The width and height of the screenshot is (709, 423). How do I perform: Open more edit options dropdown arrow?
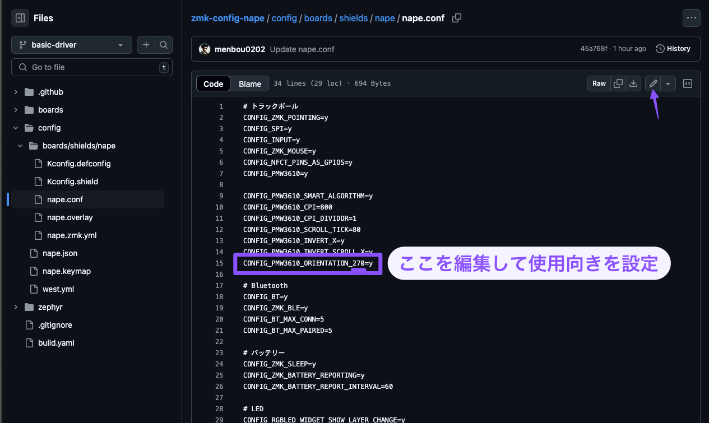pyautogui.click(x=668, y=83)
